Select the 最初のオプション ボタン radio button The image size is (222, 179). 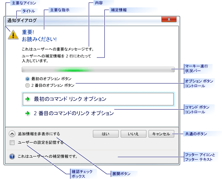[x=27, y=79]
